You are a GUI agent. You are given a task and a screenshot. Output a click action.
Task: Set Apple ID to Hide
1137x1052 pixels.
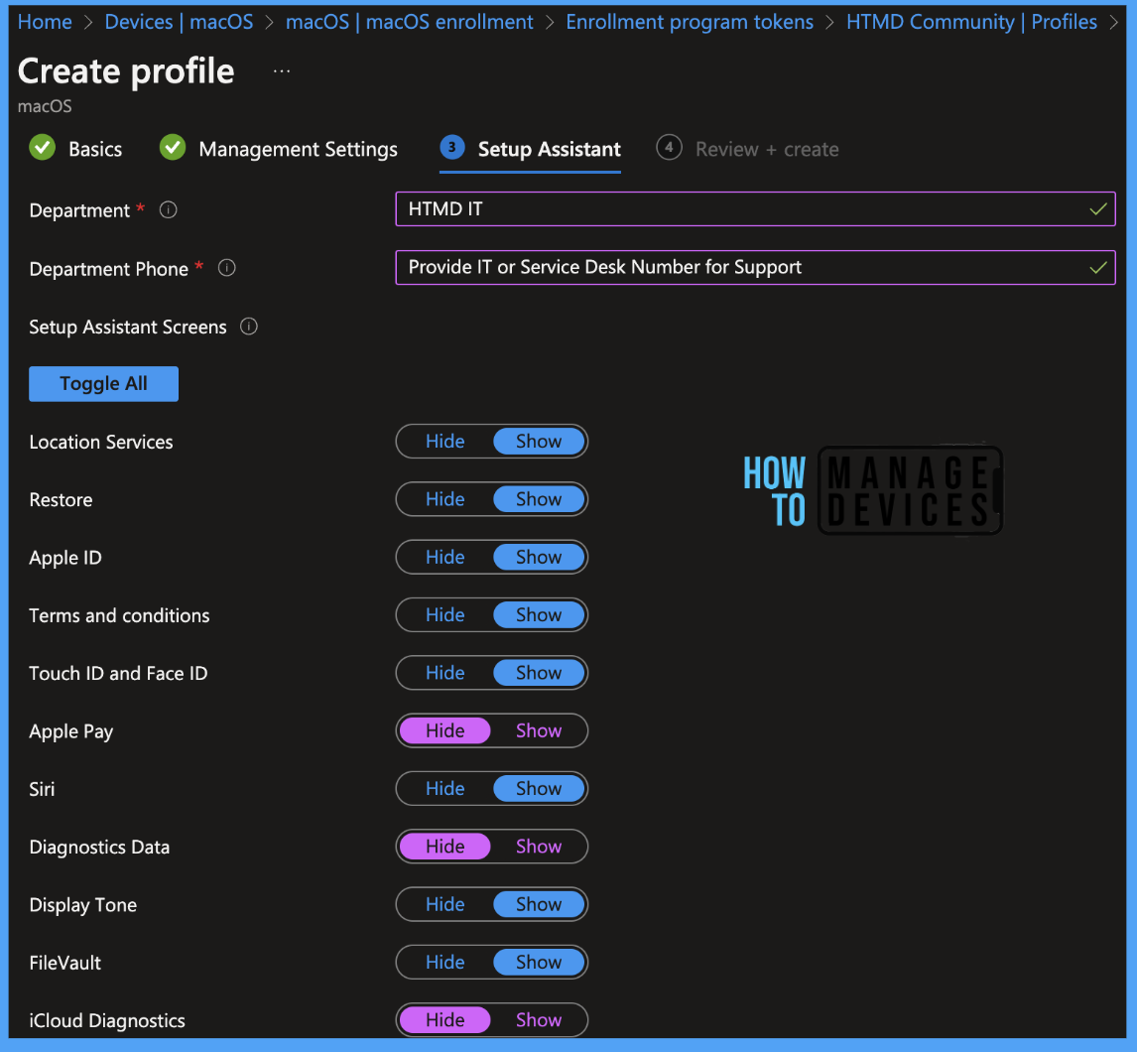[x=445, y=557]
